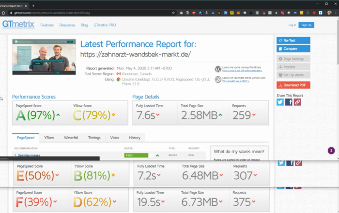The width and height of the screenshot is (339, 213).
Task: Open the Resources navigation link
Action: point(67,25)
